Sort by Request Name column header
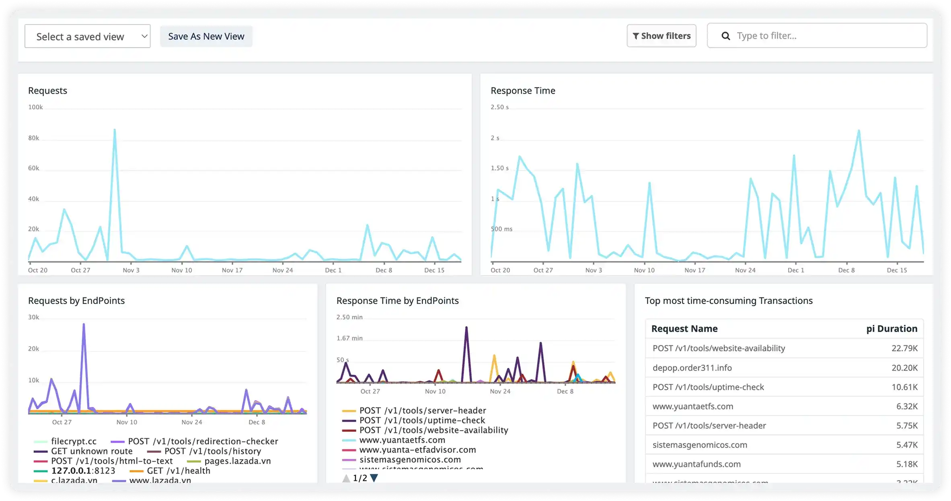 click(684, 329)
